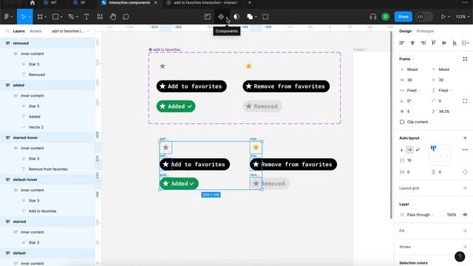
Task: Add a layout grid
Action: tap(465, 188)
